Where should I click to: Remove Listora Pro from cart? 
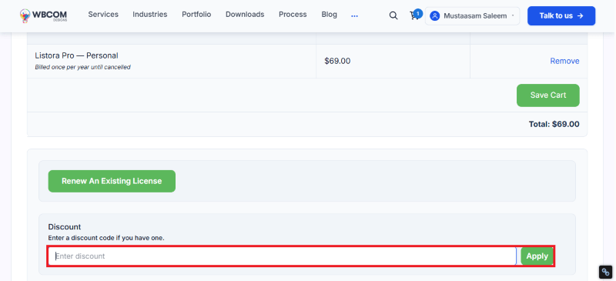pos(564,61)
